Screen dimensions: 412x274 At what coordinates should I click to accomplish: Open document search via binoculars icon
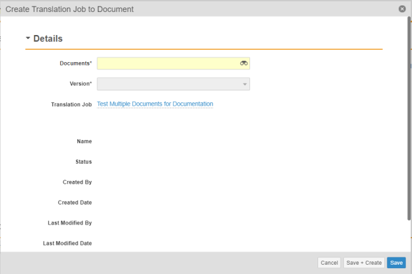point(243,63)
